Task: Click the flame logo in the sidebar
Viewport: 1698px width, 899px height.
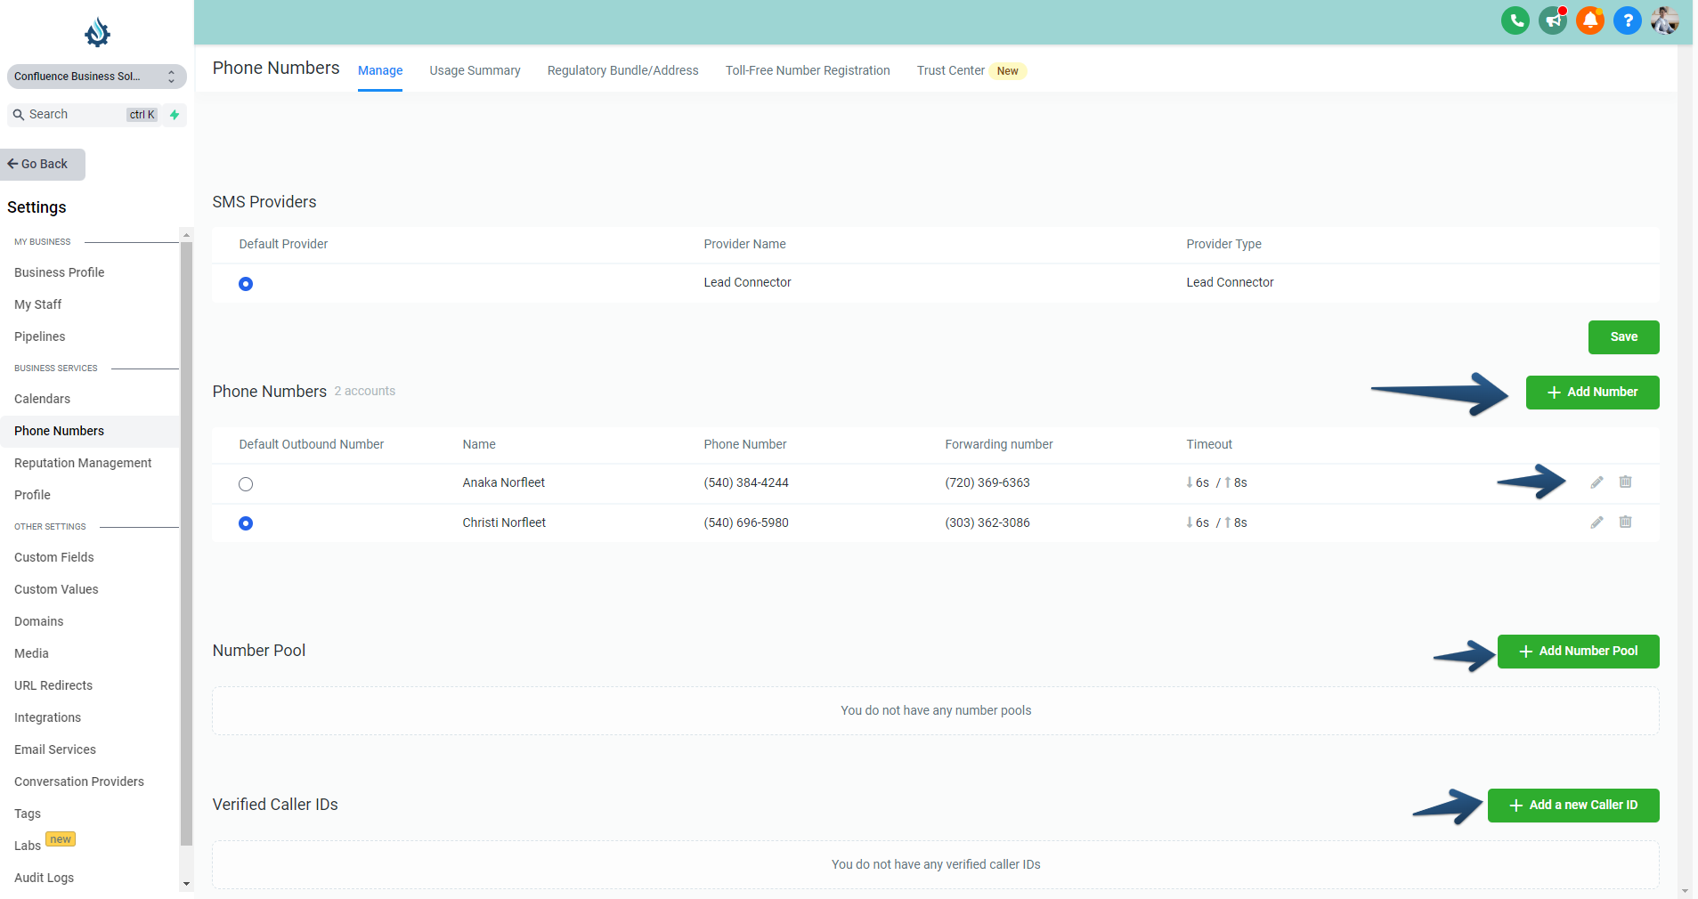Action: pyautogui.click(x=97, y=33)
